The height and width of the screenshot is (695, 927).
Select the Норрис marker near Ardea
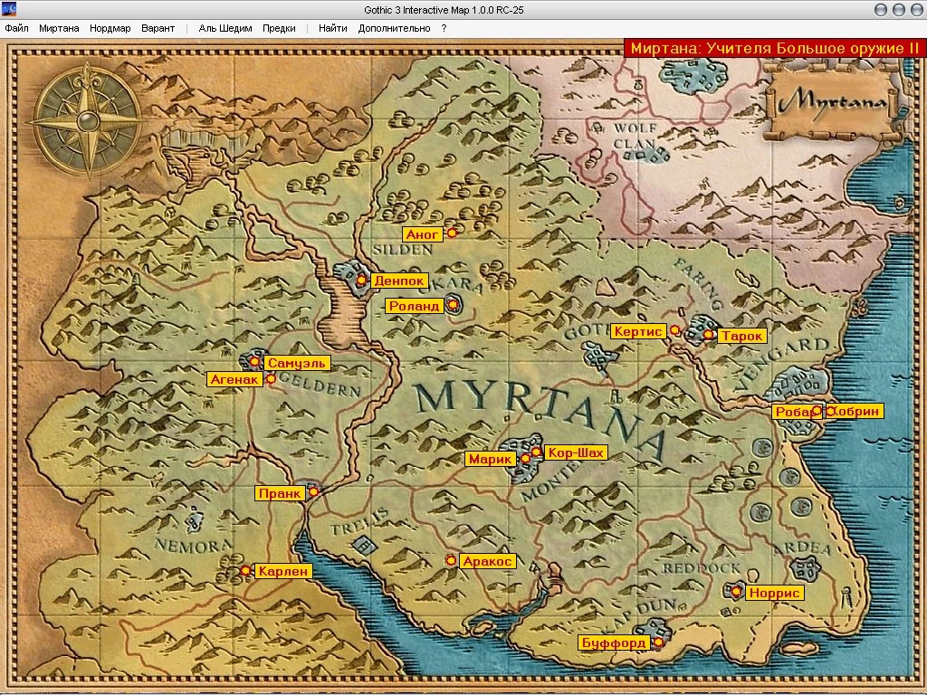coord(735,591)
